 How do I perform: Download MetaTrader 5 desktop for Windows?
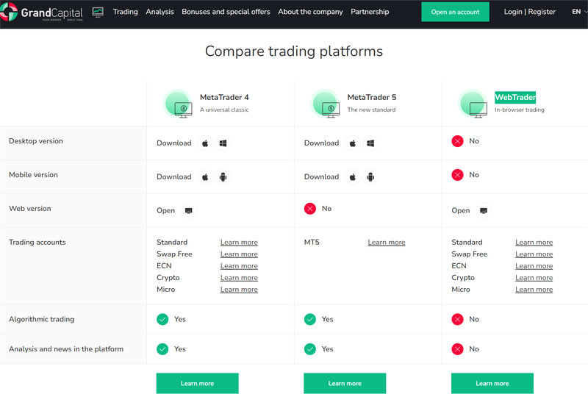pos(370,143)
